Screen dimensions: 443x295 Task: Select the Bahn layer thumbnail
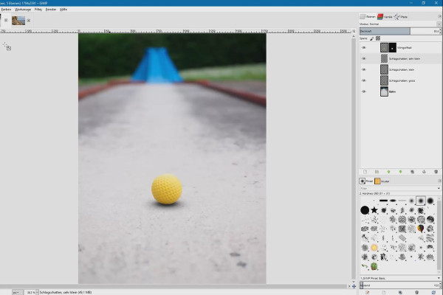pyautogui.click(x=384, y=91)
